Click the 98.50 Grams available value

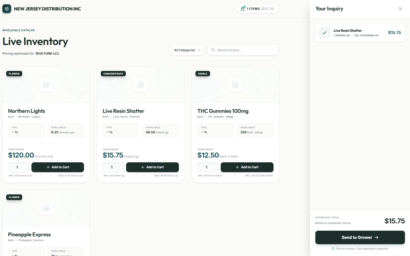(x=157, y=132)
